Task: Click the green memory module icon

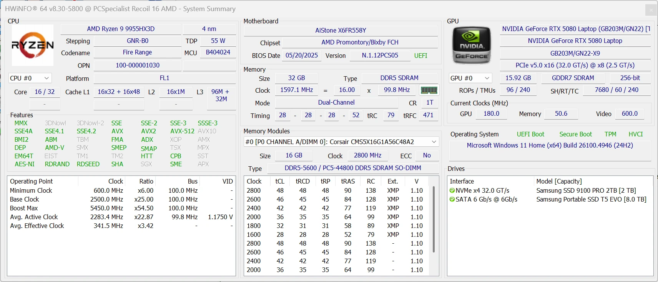Action: 429,90
